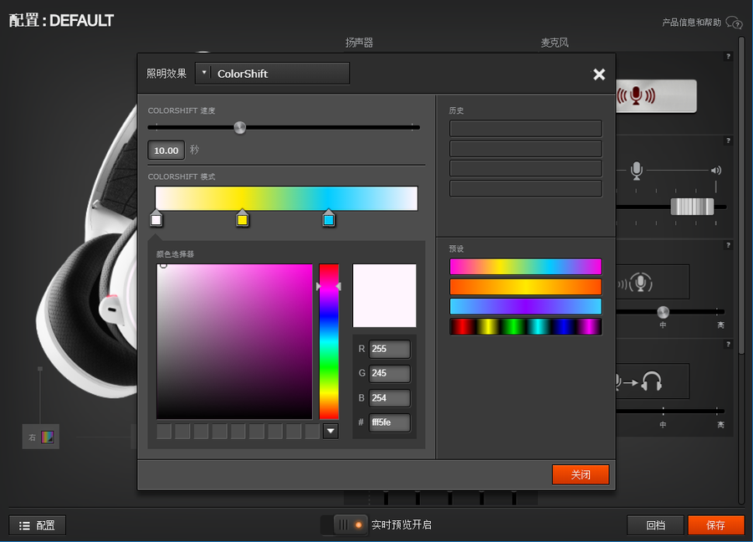Choose the orange-yellow preset gradient
The width and height of the screenshot is (753, 542).
point(525,287)
